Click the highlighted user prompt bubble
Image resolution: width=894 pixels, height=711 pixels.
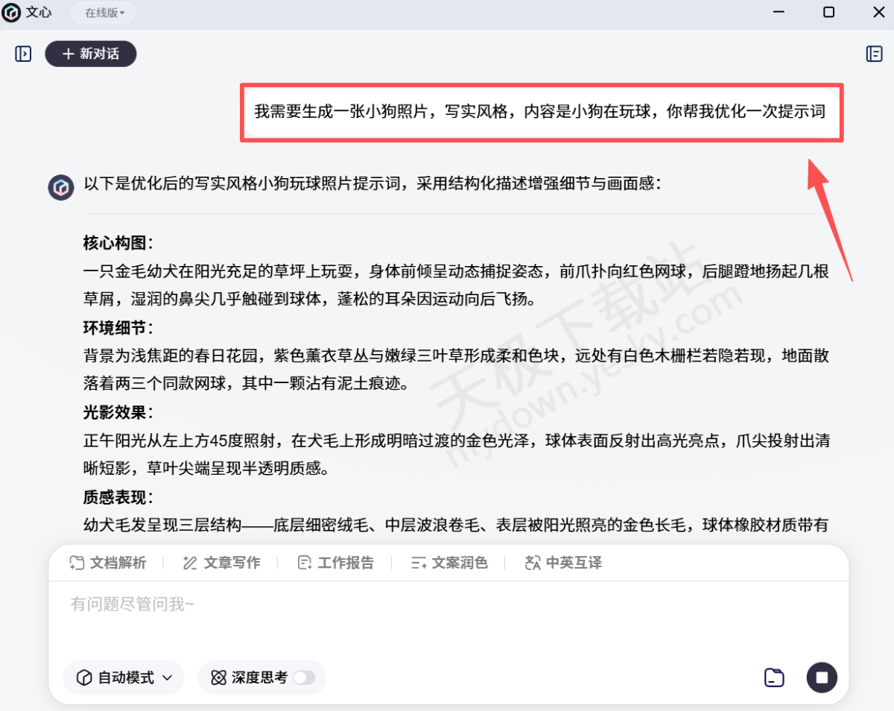click(542, 113)
